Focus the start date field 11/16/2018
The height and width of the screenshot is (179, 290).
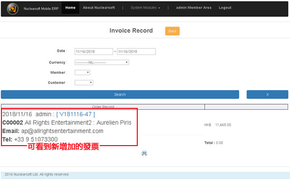click(x=94, y=51)
